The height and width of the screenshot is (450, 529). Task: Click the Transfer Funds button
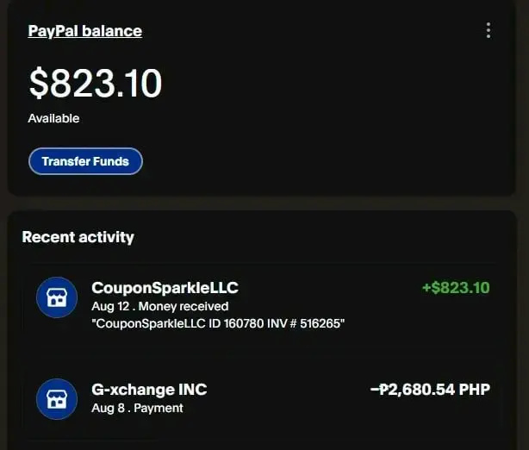coord(85,161)
